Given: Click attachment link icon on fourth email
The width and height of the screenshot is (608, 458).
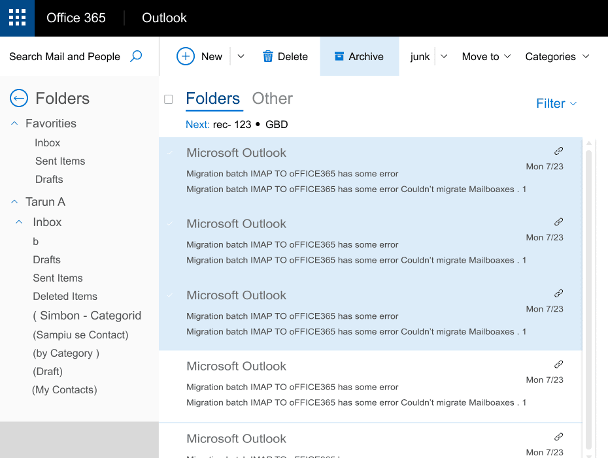Looking at the screenshot, I should (558, 365).
